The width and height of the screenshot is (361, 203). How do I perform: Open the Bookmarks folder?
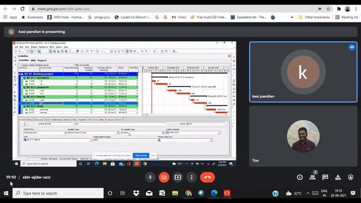coord(33,17)
